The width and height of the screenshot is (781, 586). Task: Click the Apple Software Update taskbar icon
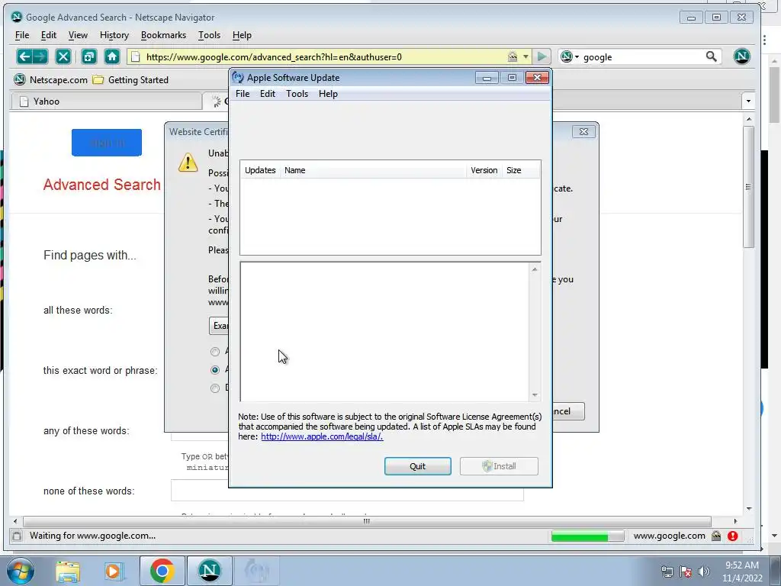[x=256, y=571]
